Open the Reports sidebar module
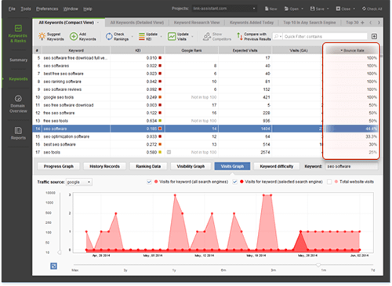The image size is (392, 286). [18, 133]
